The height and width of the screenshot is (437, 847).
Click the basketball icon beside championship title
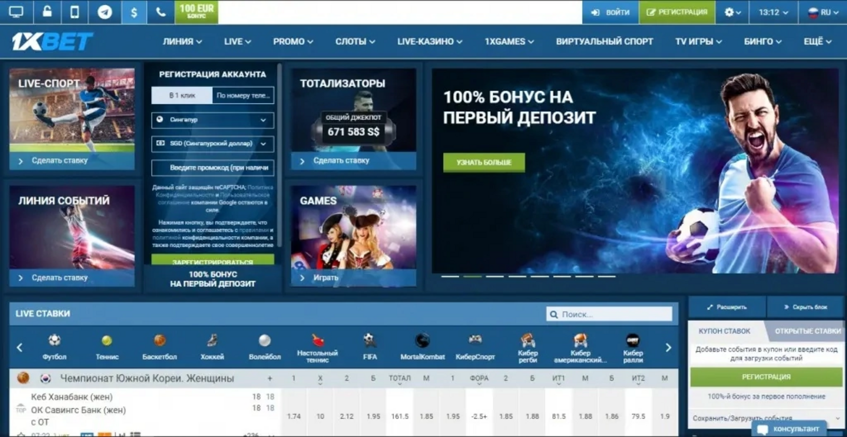pyautogui.click(x=23, y=378)
